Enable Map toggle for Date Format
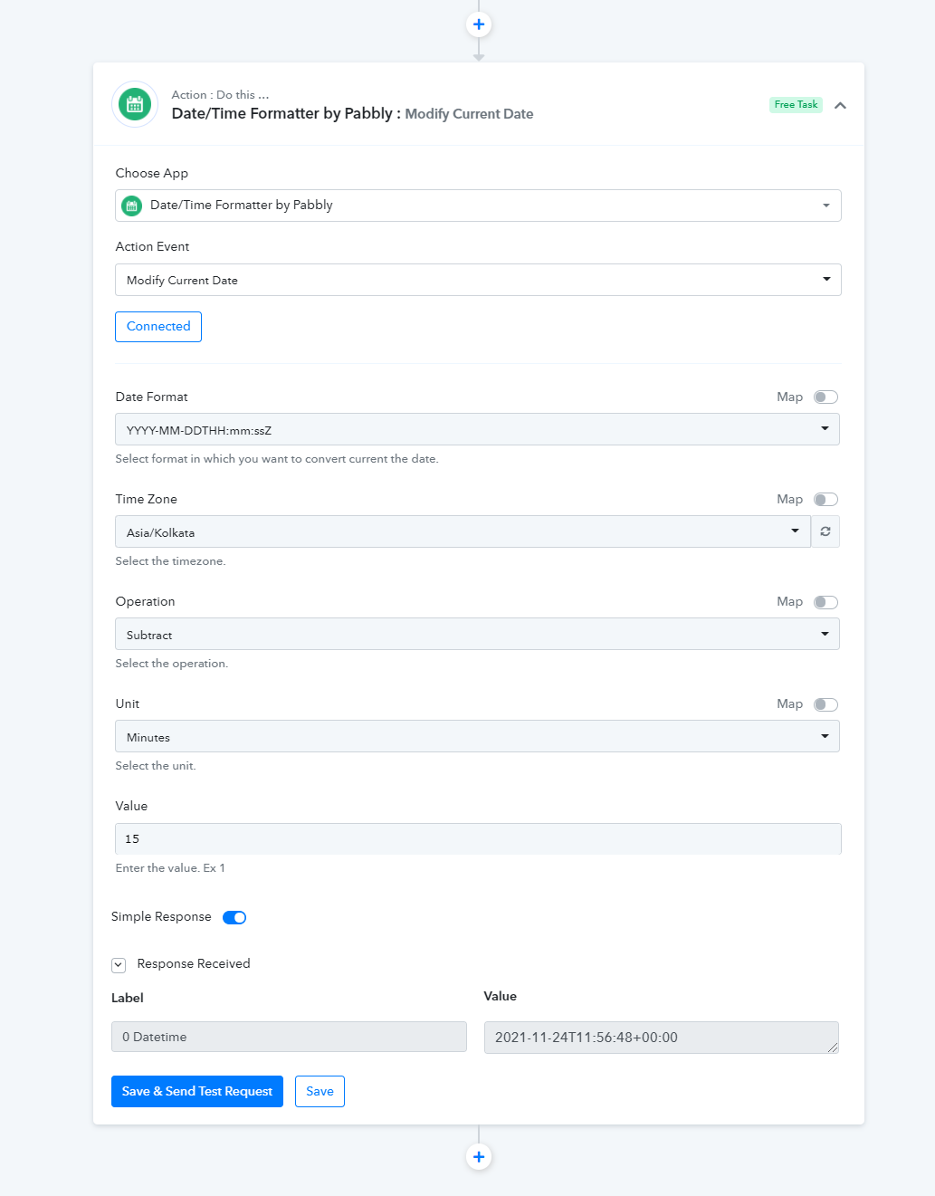Screen dimensions: 935x1196 [x=825, y=397]
